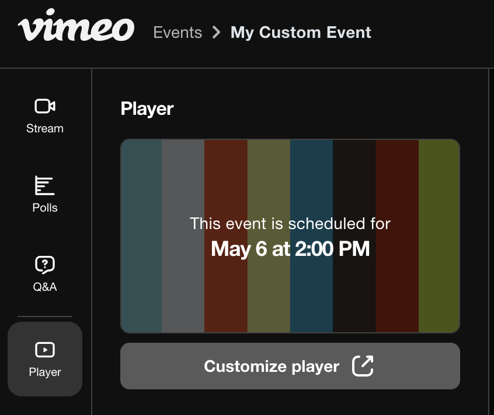Screen dimensions: 494x415
Task: Go back to Events in breadcrumb
Action: pos(178,32)
